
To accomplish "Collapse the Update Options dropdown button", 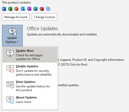I will [x=12, y=36].
